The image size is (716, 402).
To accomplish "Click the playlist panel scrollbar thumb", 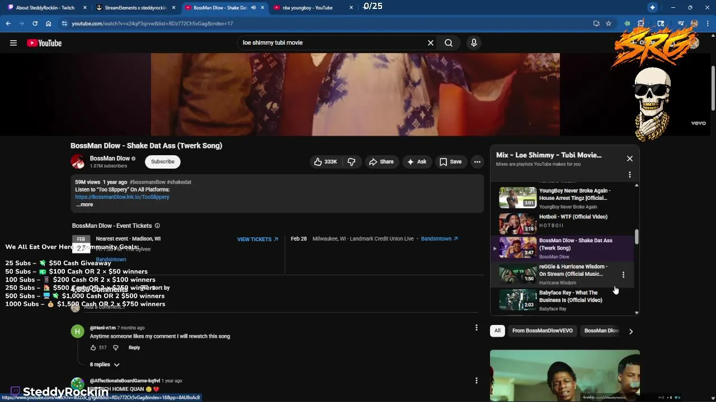I will (x=637, y=237).
